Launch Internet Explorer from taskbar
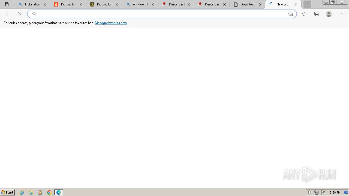The image size is (349, 196). point(22,192)
